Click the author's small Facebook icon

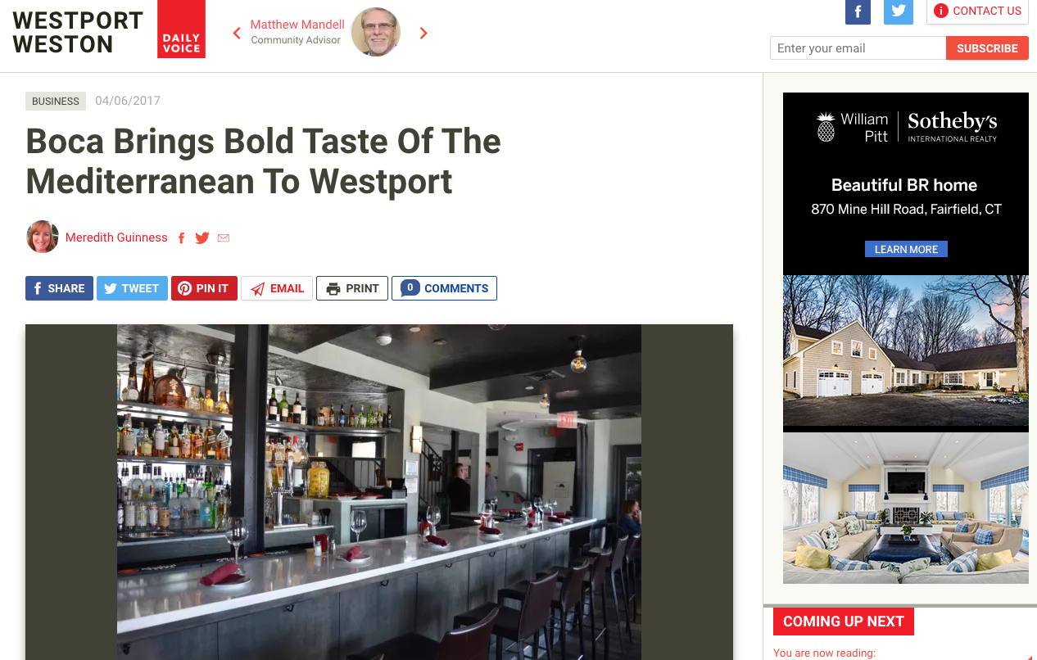(181, 238)
